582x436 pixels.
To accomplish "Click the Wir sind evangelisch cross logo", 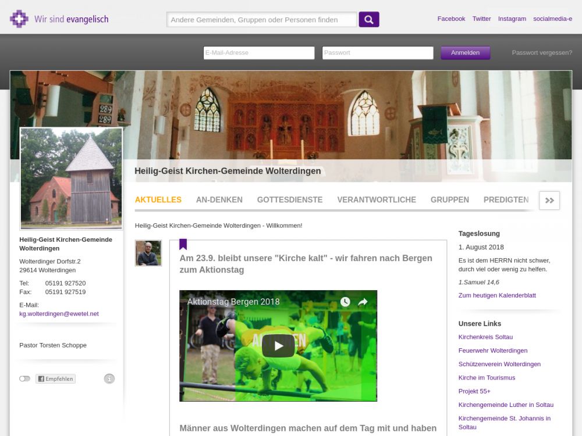I will point(19,19).
